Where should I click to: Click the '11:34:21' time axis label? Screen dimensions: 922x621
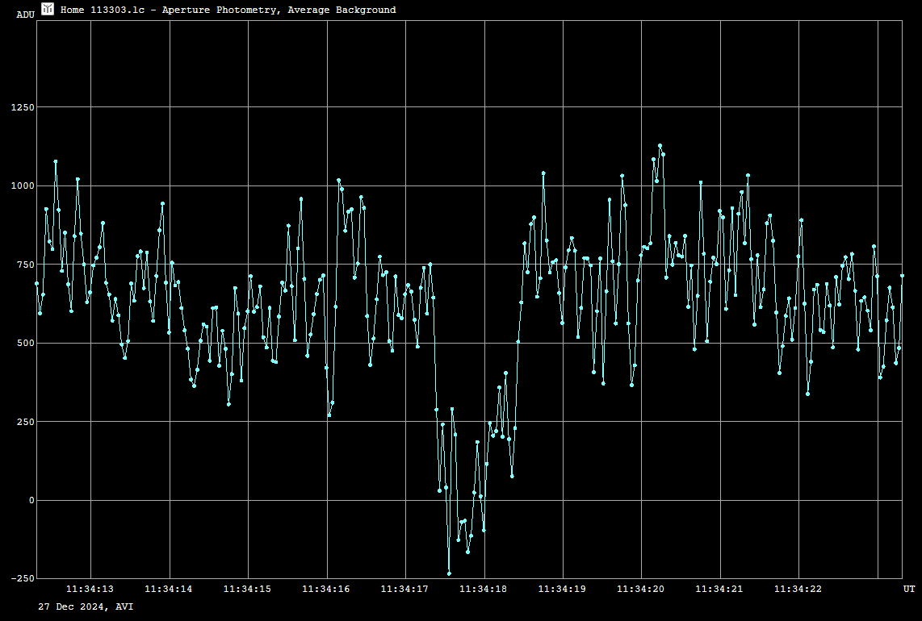719,589
